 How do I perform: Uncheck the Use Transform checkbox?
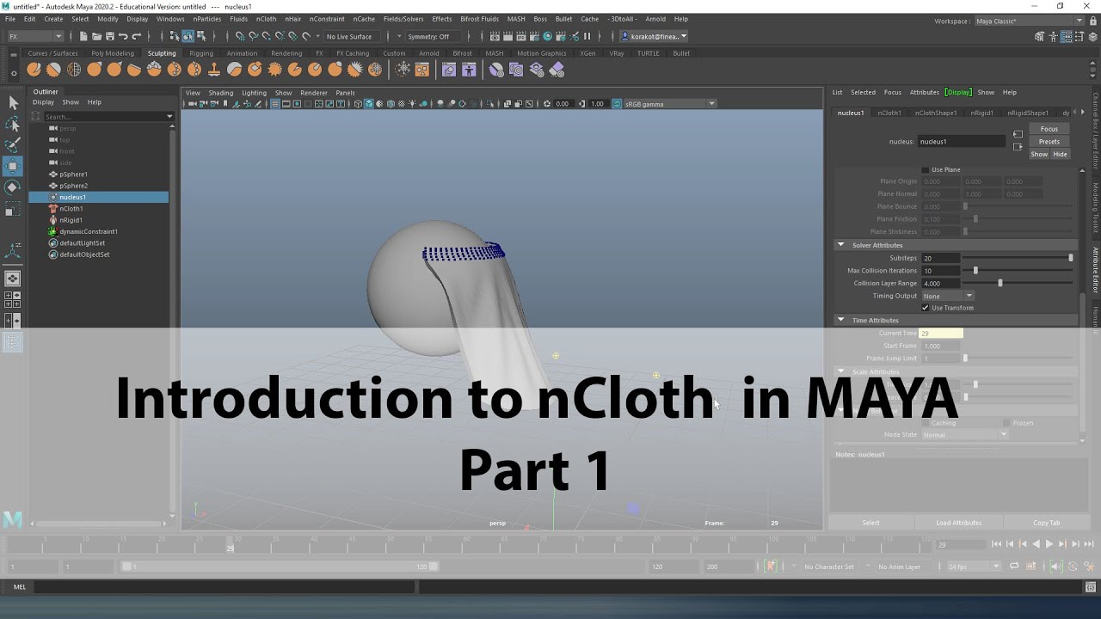926,308
